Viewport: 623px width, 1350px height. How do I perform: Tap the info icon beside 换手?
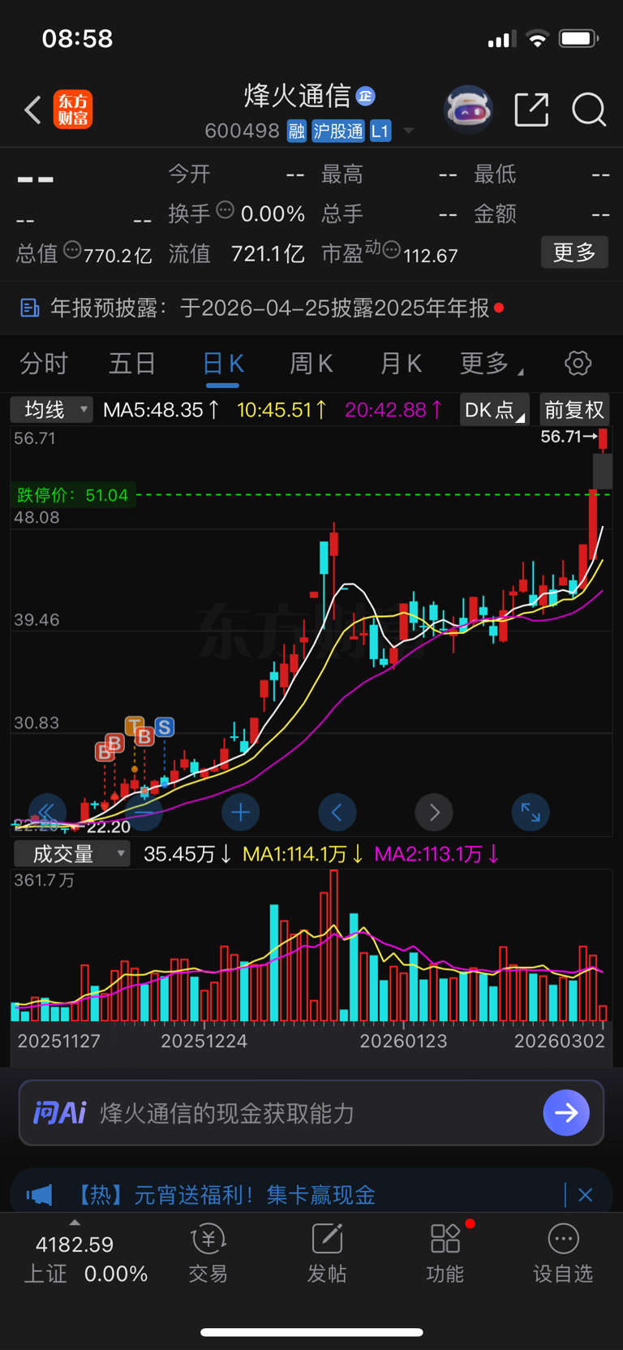(x=226, y=210)
